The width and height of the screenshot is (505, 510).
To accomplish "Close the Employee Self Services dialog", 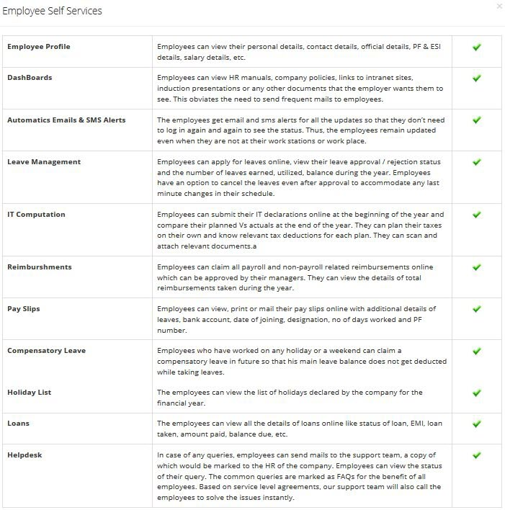I will pos(499,6).
